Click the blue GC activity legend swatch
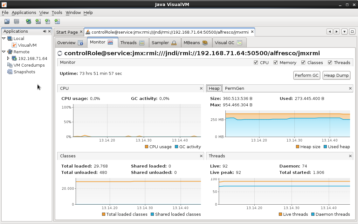The height and width of the screenshot is (224, 358). coord(176,147)
